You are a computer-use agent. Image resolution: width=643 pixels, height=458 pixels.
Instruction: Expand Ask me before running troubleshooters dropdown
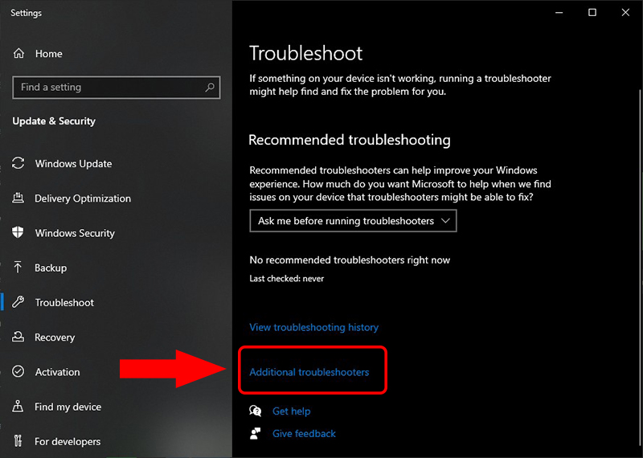click(x=353, y=221)
